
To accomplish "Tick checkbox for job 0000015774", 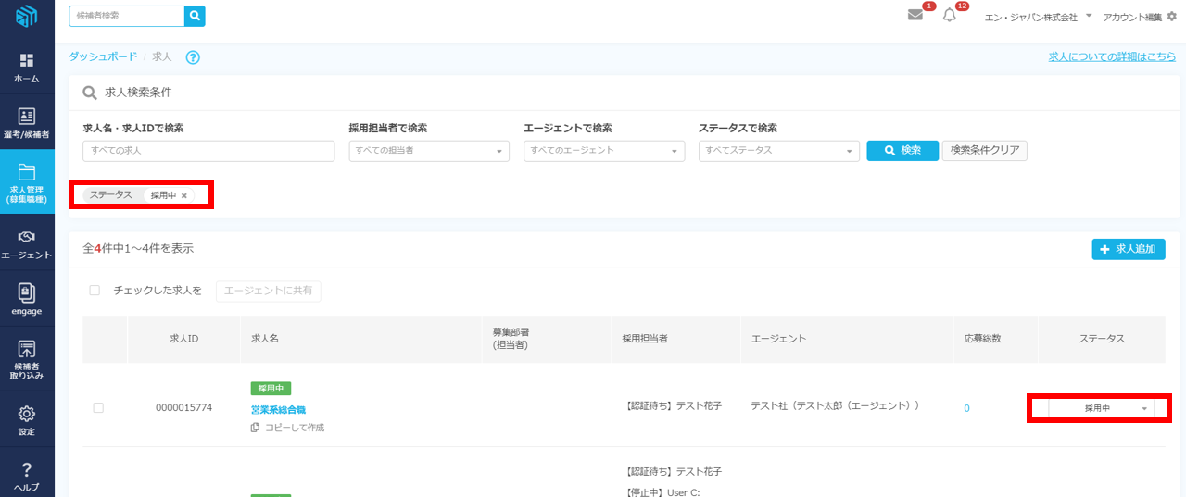I will [98, 408].
